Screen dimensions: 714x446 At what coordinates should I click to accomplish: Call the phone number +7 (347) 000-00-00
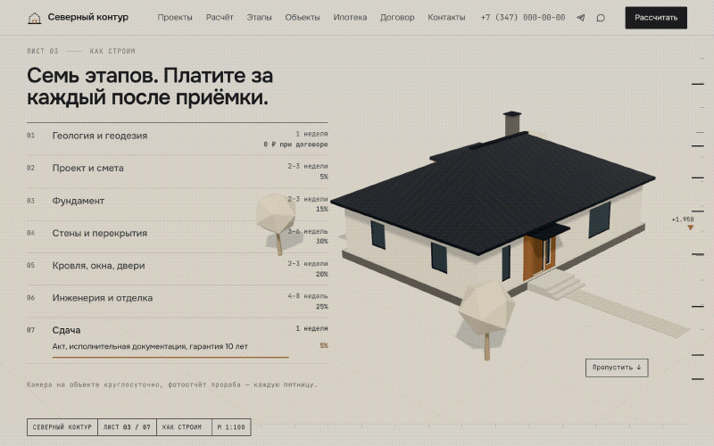tap(523, 17)
